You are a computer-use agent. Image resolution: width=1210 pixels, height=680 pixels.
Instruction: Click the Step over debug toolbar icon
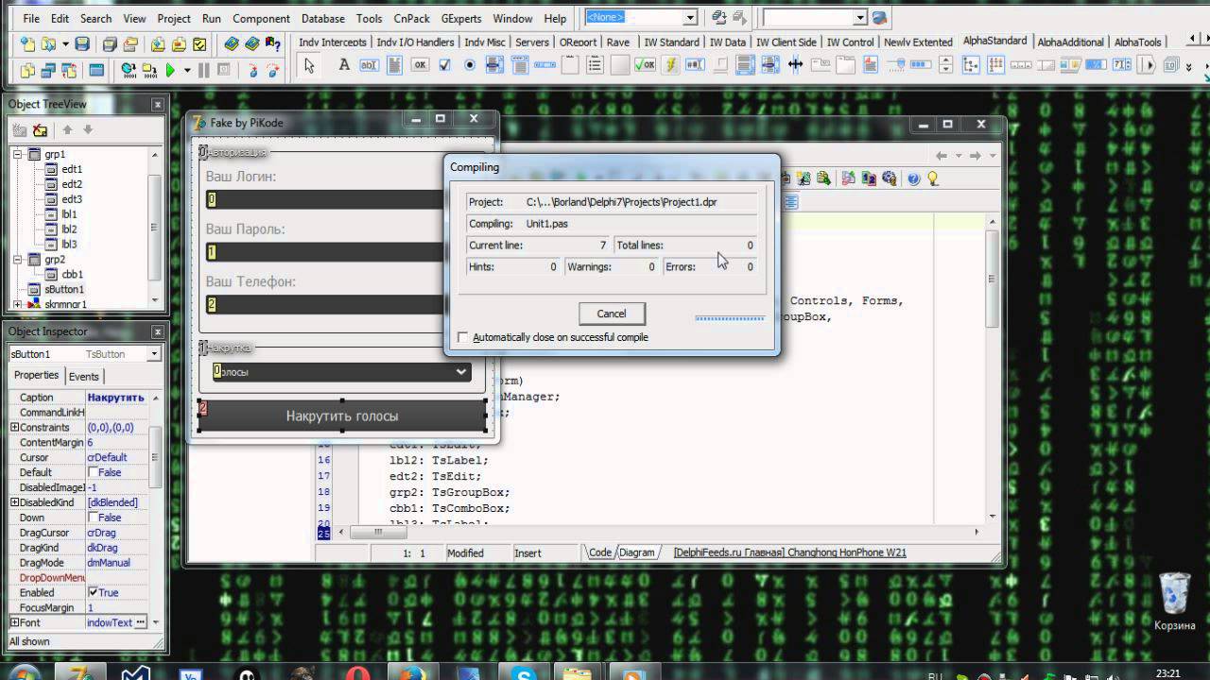(x=273, y=70)
